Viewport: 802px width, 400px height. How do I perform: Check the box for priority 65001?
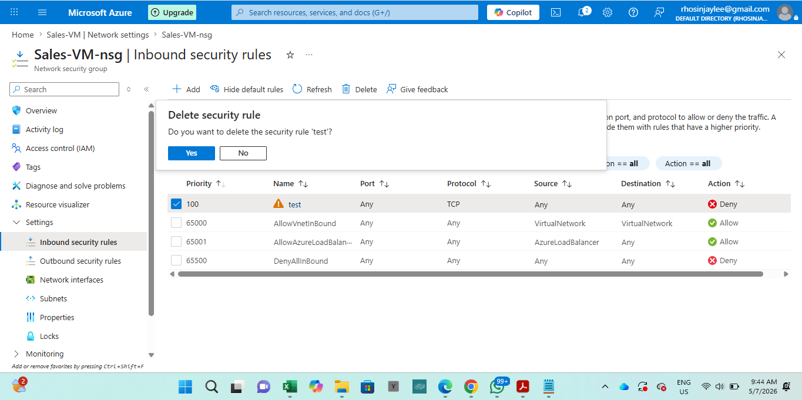click(176, 241)
